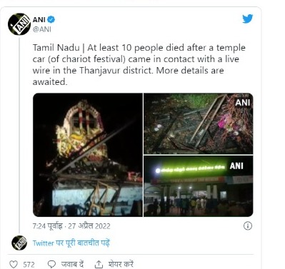This screenshot has width=285, height=269.
Task: Open the temple chariot photo on left
Action: 88,155
